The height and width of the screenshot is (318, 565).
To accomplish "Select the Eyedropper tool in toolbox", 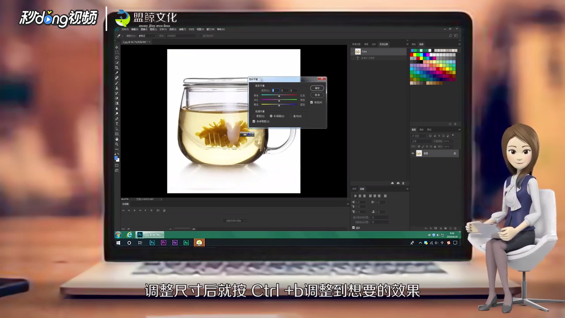I will pos(117,72).
